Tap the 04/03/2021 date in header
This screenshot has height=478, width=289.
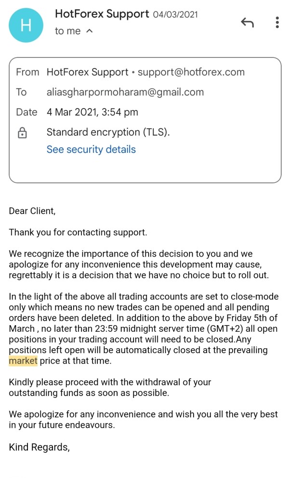tap(175, 14)
